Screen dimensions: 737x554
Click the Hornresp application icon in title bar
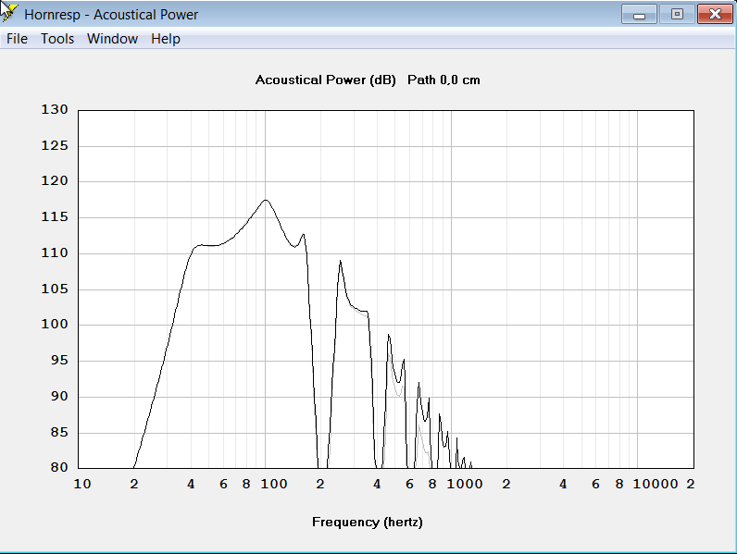click(9, 13)
